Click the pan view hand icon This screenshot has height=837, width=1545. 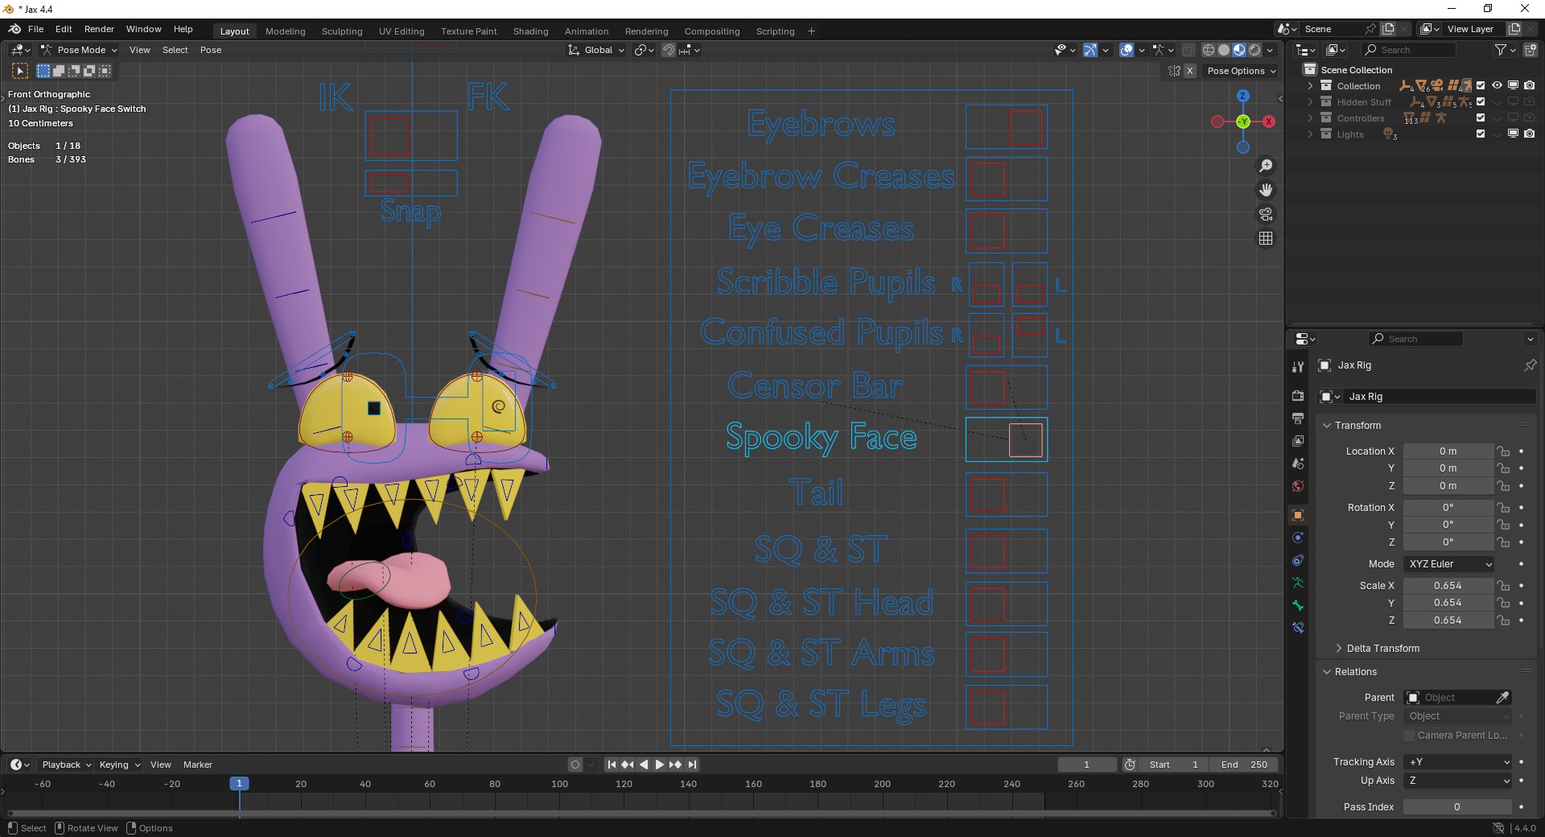[x=1266, y=190]
